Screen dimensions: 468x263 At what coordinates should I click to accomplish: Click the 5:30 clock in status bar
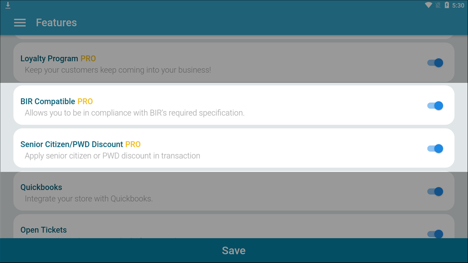pyautogui.click(x=458, y=6)
